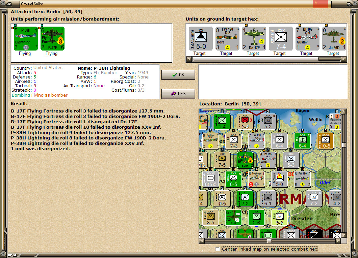
Task: Click the target units horizontal scrollbar thumb
Action: pyautogui.click(x=255, y=59)
